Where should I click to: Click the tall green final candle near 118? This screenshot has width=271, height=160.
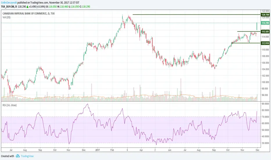[257, 26]
